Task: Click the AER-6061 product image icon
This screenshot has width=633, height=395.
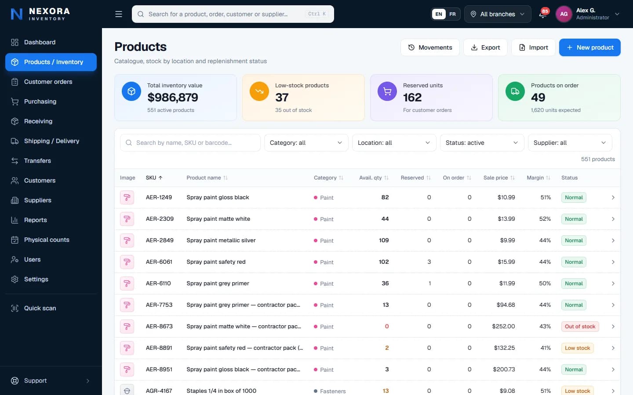Action: click(127, 262)
